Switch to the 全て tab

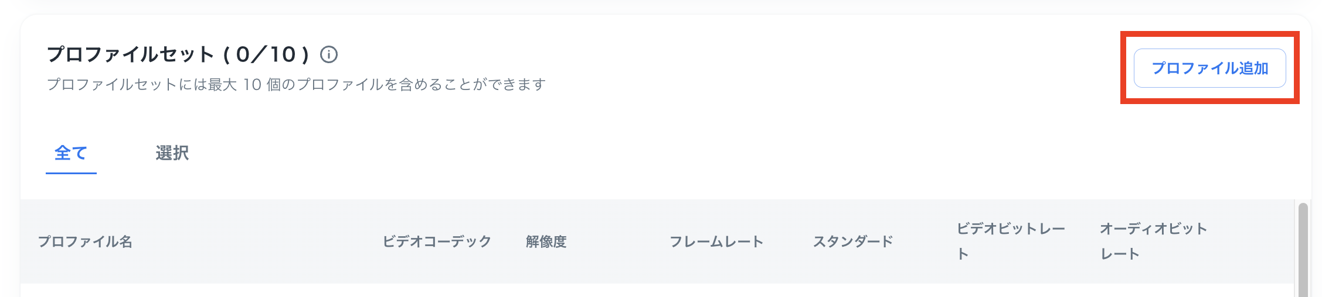(71, 153)
